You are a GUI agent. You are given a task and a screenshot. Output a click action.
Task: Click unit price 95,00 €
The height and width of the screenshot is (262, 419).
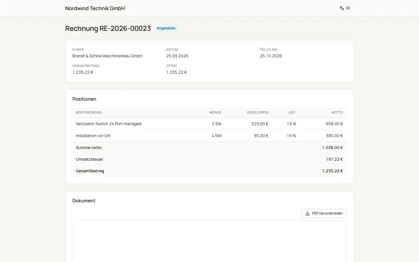point(261,136)
